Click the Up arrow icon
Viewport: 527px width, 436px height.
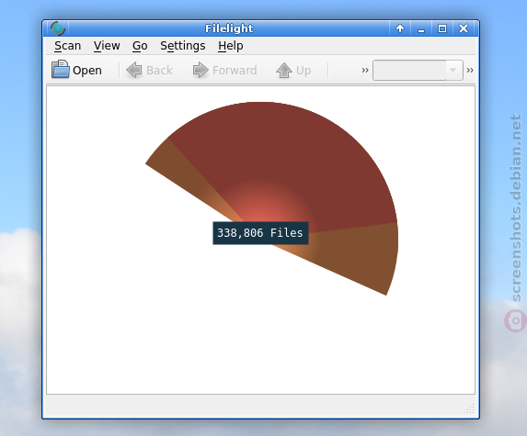click(284, 70)
